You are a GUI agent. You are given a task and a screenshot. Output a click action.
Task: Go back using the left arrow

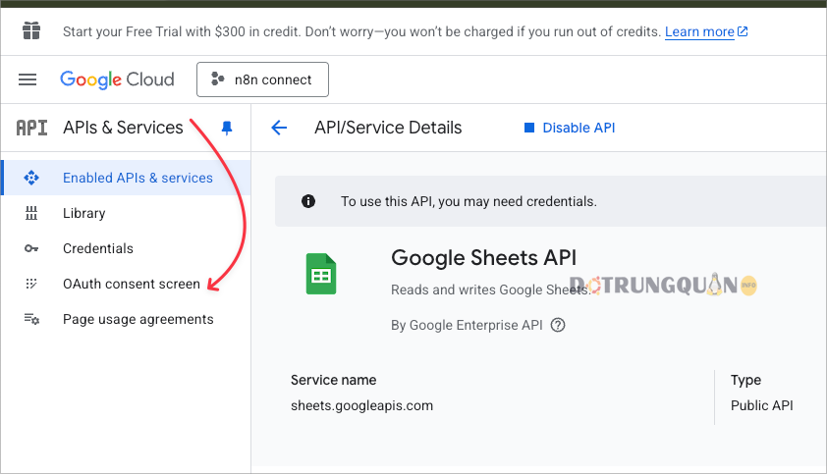279,128
